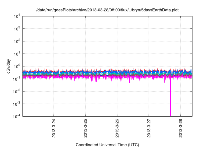Click the magenta spike dropping to 10^-4
The image size is (212, 148).
point(171,97)
